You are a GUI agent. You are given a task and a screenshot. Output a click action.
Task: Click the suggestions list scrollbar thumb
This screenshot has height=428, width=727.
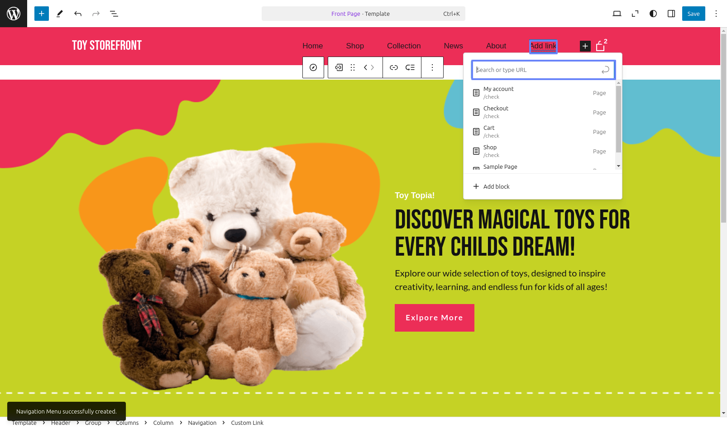click(618, 119)
